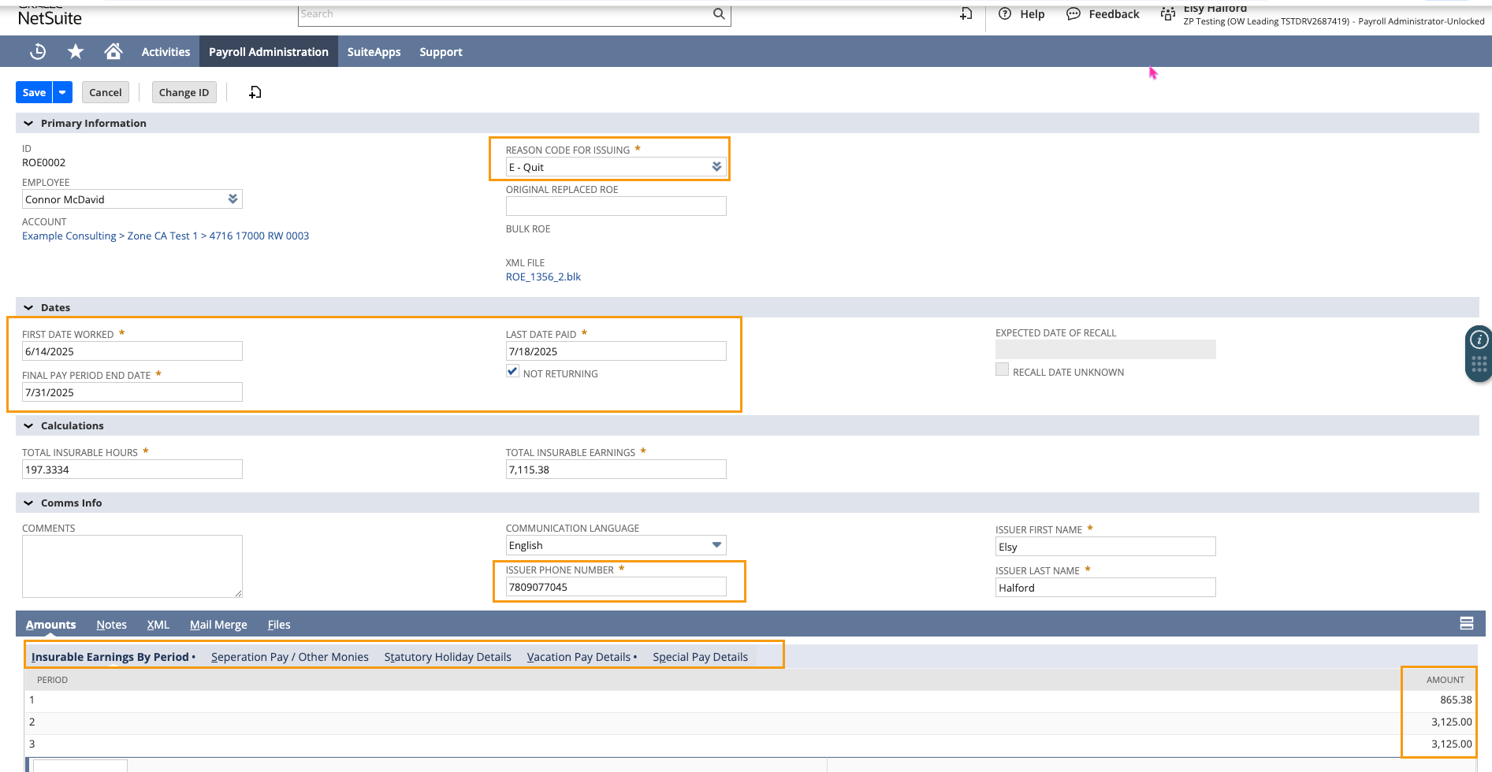The height and width of the screenshot is (772, 1492).
Task: Switch to the Amounts tab
Action: tap(51, 625)
